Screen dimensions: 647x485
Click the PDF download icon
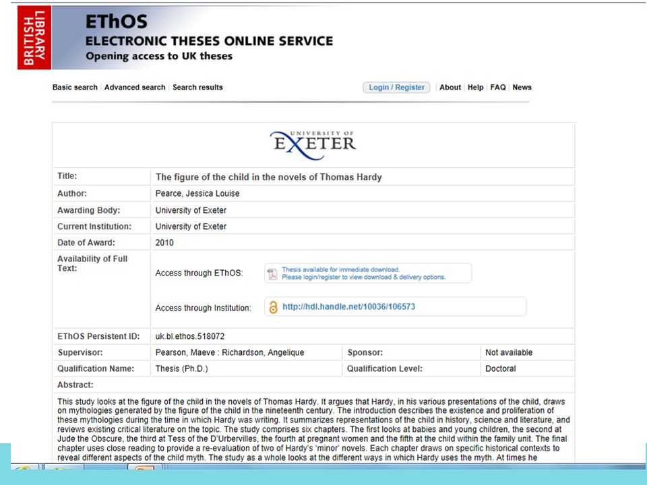point(272,274)
